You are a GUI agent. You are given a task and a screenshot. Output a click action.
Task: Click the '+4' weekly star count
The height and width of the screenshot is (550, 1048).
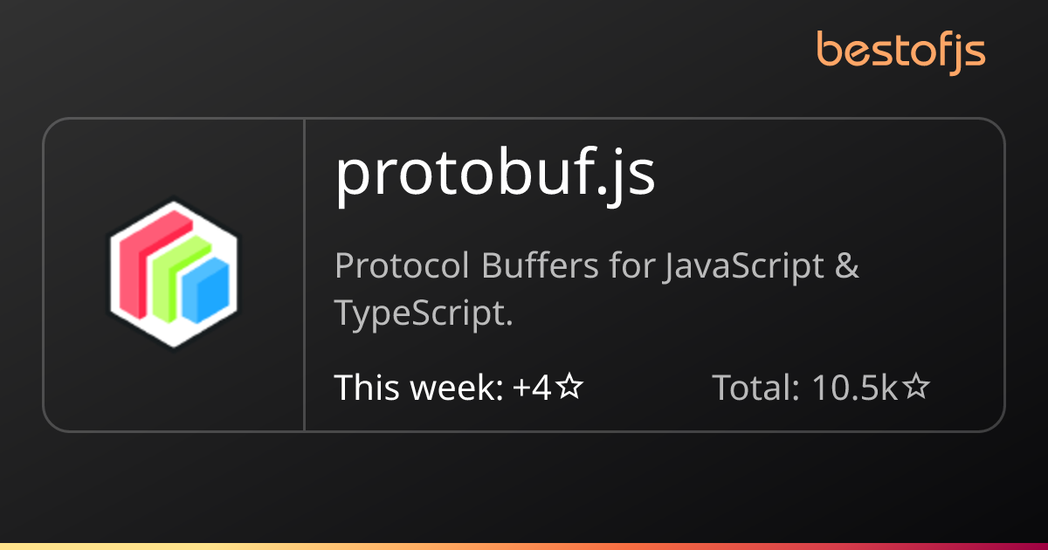click(532, 388)
